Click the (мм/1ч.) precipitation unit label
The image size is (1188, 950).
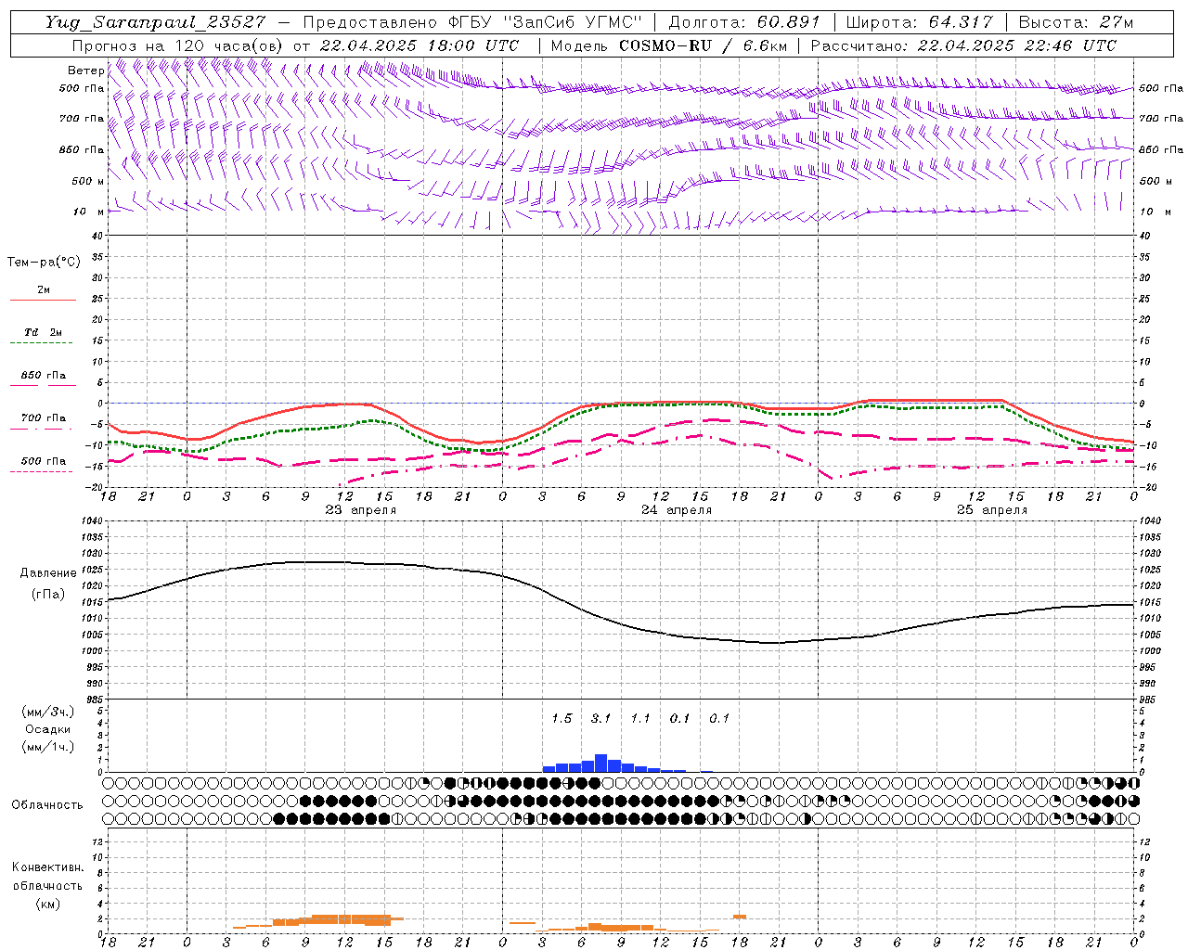tap(48, 747)
